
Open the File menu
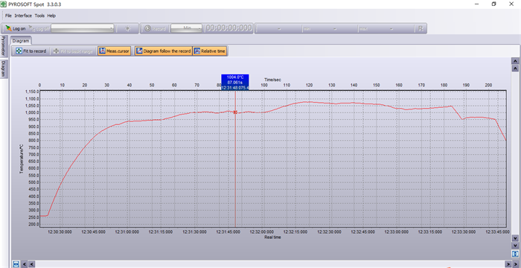8,16
